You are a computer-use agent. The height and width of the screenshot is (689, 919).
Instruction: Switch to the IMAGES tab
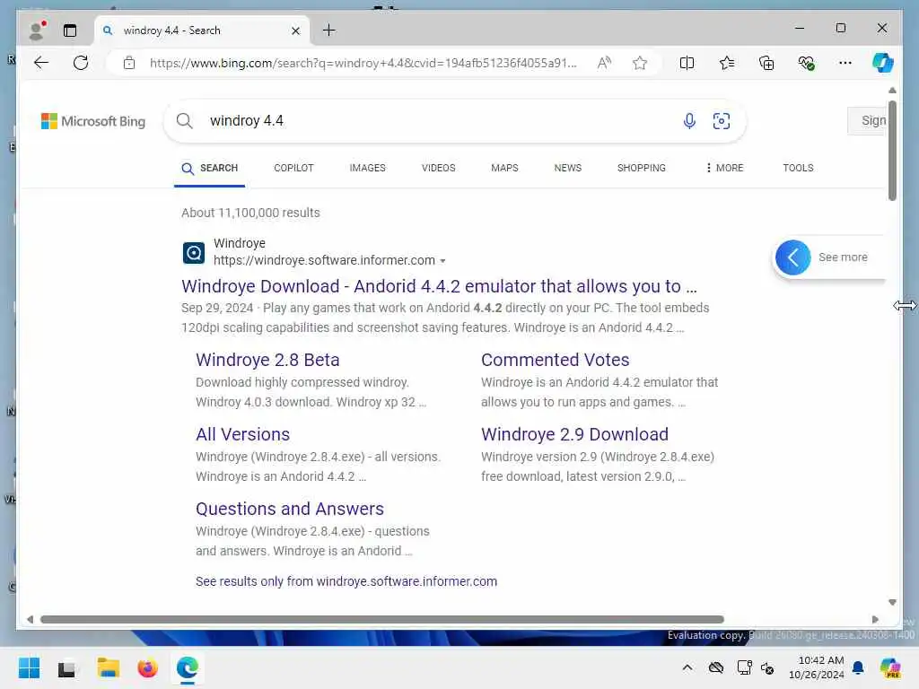pos(367,168)
